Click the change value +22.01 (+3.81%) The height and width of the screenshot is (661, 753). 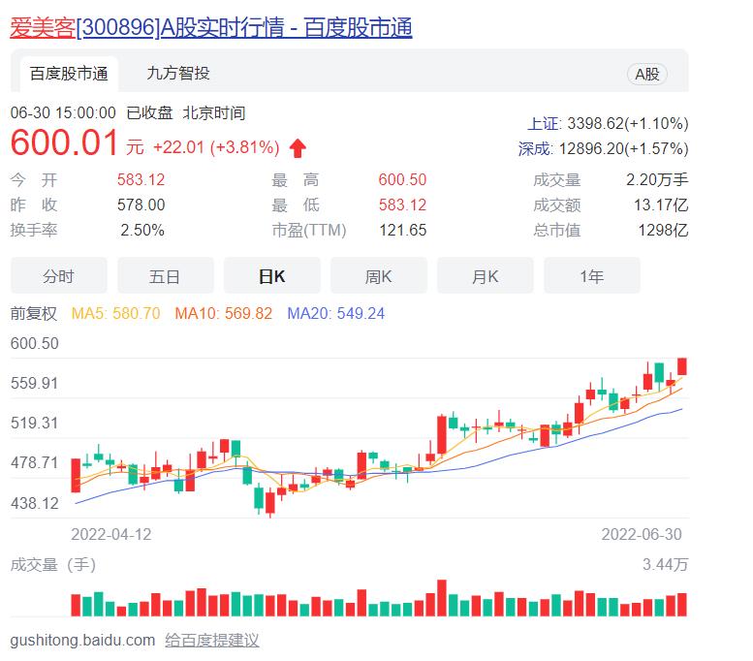216,147
